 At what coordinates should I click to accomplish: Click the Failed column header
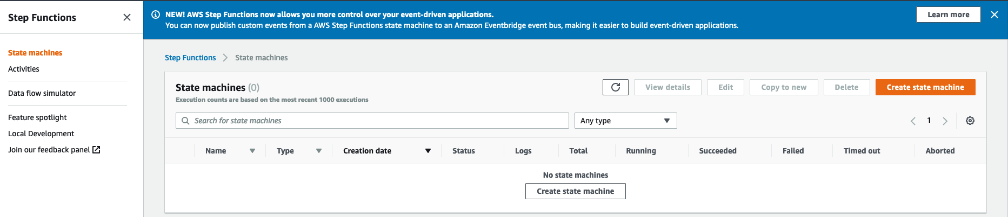[793, 151]
